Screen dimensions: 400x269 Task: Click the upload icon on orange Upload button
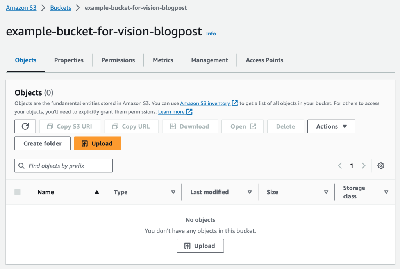pos(85,143)
